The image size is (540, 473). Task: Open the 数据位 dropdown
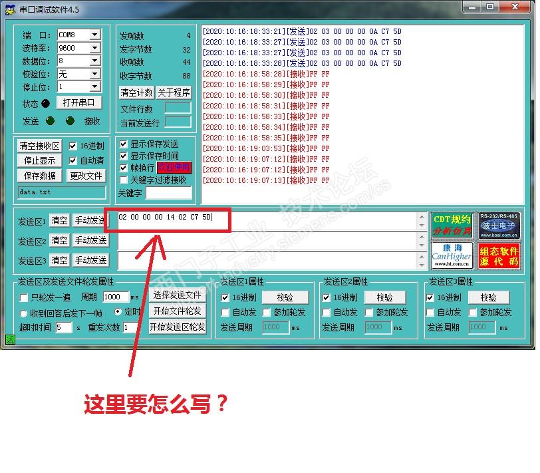pyautogui.click(x=94, y=61)
